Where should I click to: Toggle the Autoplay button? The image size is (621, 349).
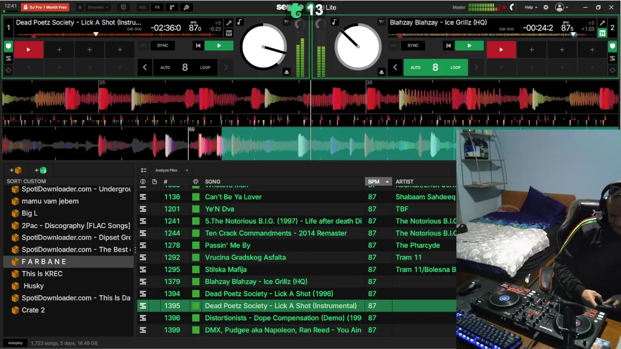(x=16, y=343)
